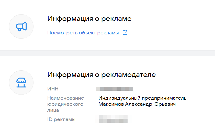The height and width of the screenshot is (133, 215).
Task: Open the Посмотреть объект рекламы link
Action: (x=83, y=33)
